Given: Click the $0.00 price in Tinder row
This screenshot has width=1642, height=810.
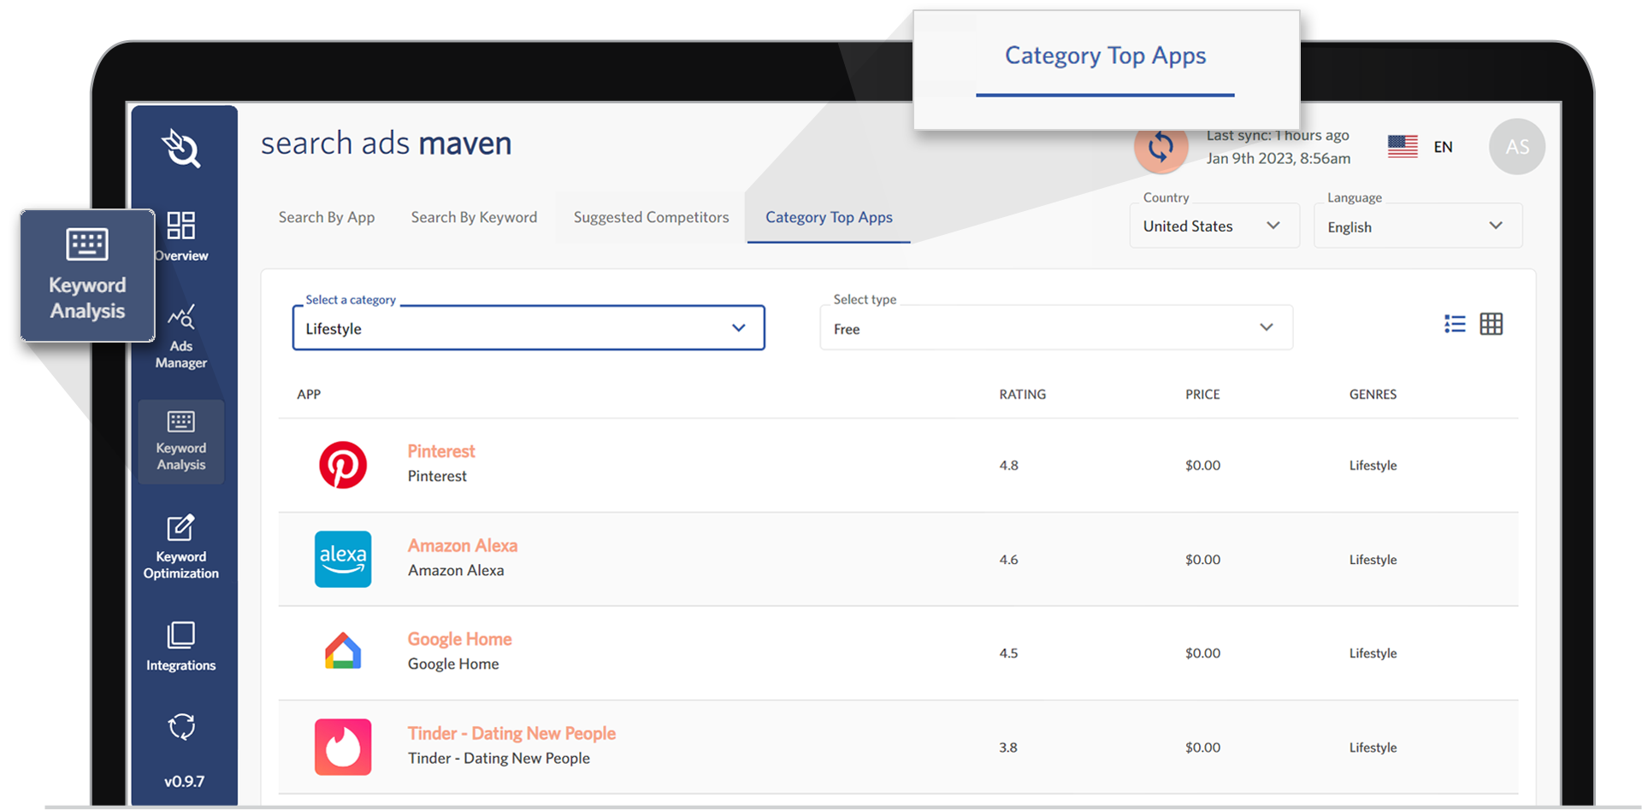Looking at the screenshot, I should tap(1202, 747).
